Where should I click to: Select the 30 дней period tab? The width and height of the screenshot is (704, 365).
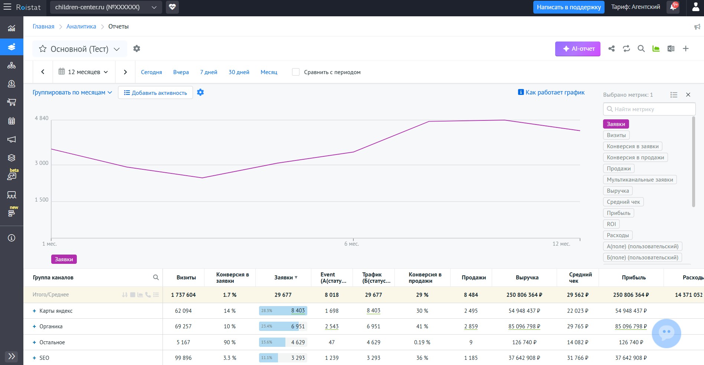[x=239, y=72]
